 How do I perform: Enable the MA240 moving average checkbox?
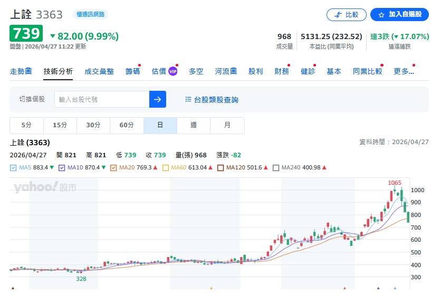pos(276,168)
